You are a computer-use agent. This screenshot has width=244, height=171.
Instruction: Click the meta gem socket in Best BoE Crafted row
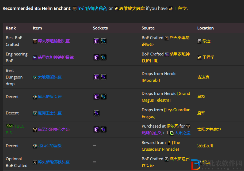(x=97, y=41)
